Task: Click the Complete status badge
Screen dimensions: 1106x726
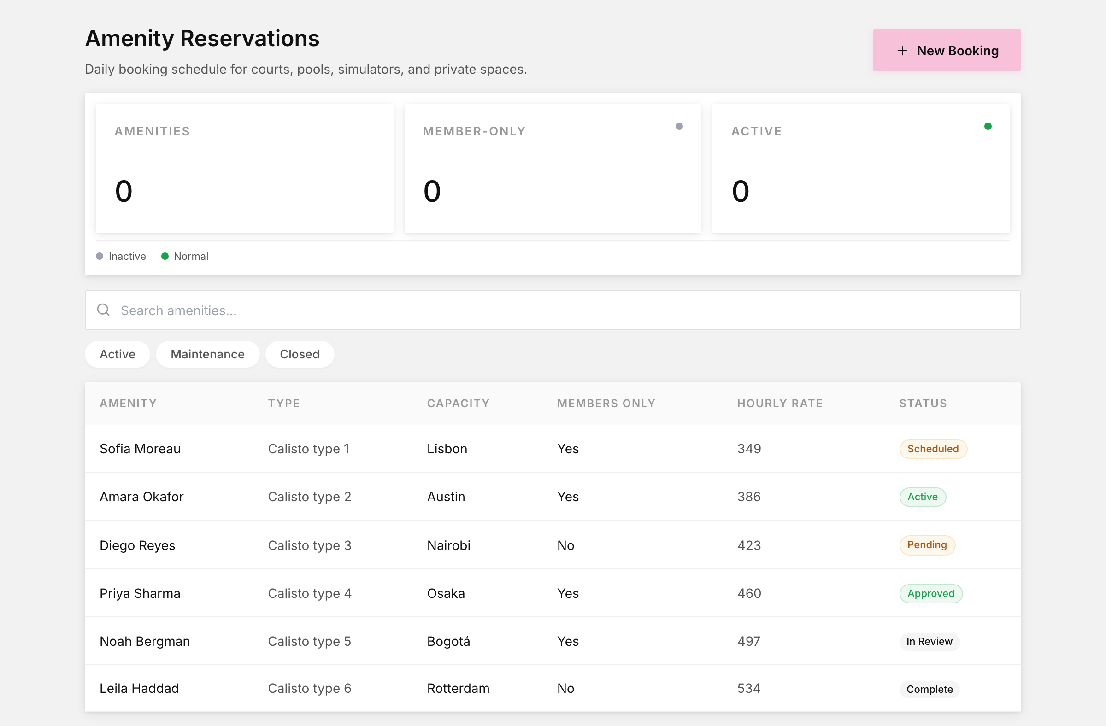Action: 930,689
